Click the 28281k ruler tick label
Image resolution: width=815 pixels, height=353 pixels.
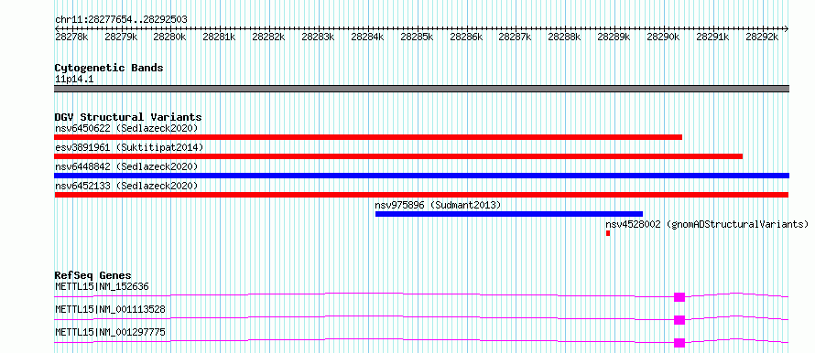coord(220,37)
